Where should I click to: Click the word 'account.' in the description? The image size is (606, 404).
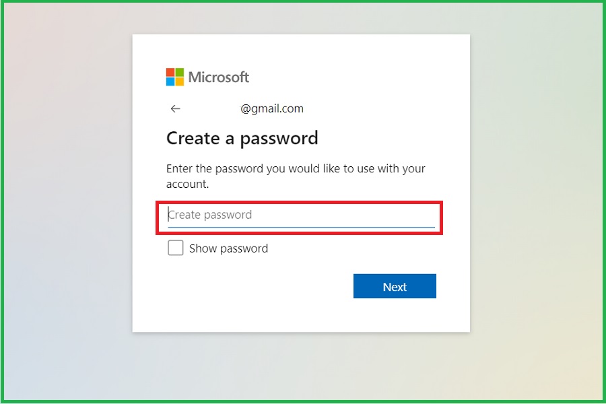[x=188, y=184]
